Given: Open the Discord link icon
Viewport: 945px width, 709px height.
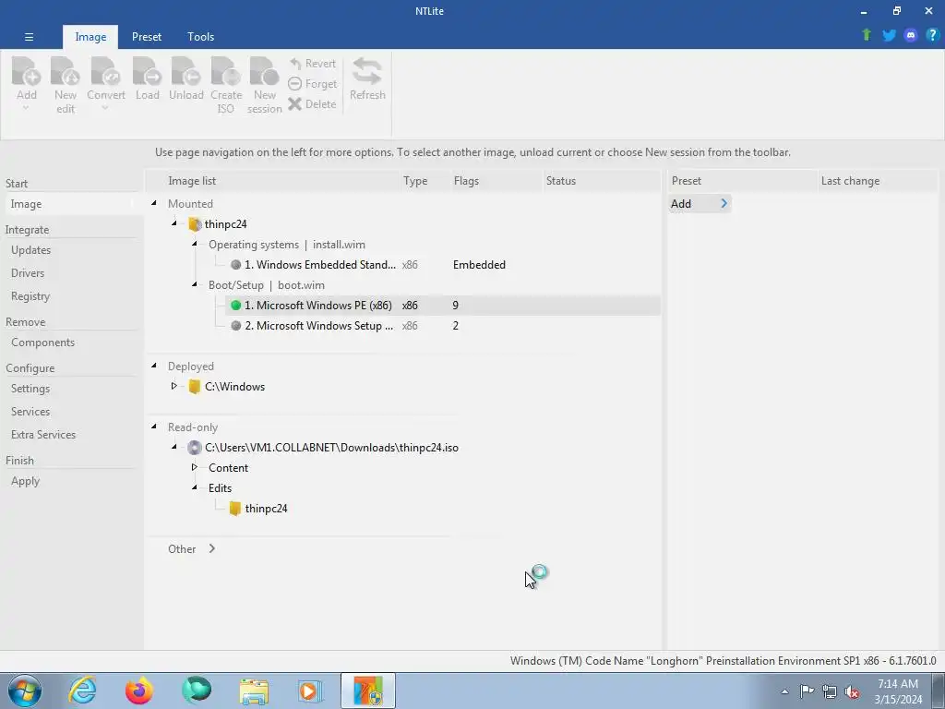Looking at the screenshot, I should click(x=911, y=35).
